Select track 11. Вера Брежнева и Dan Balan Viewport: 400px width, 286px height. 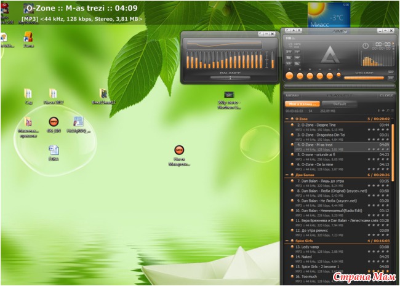[342, 223]
